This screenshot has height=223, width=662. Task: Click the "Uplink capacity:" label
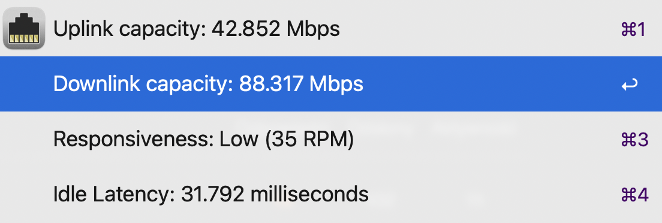coord(130,29)
